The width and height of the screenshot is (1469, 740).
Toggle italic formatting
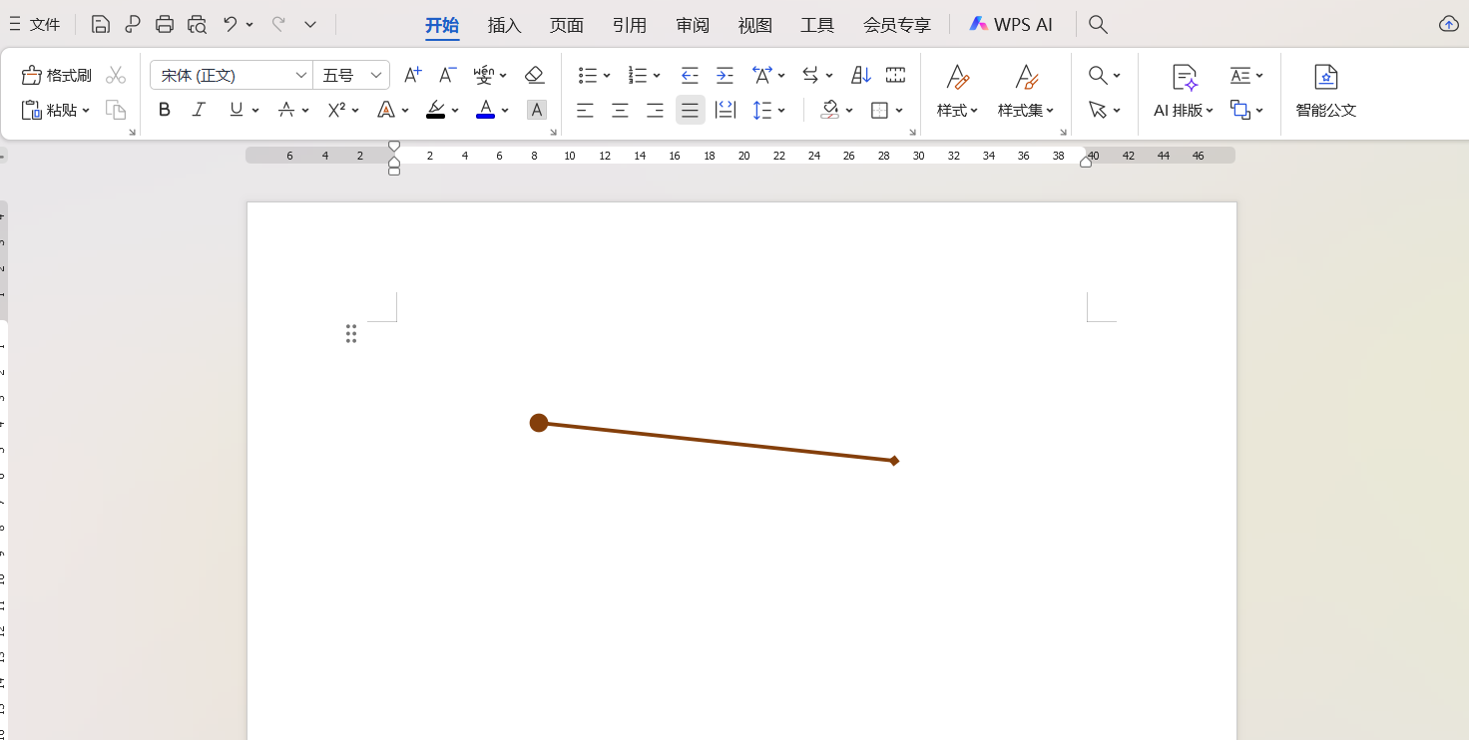click(x=199, y=110)
